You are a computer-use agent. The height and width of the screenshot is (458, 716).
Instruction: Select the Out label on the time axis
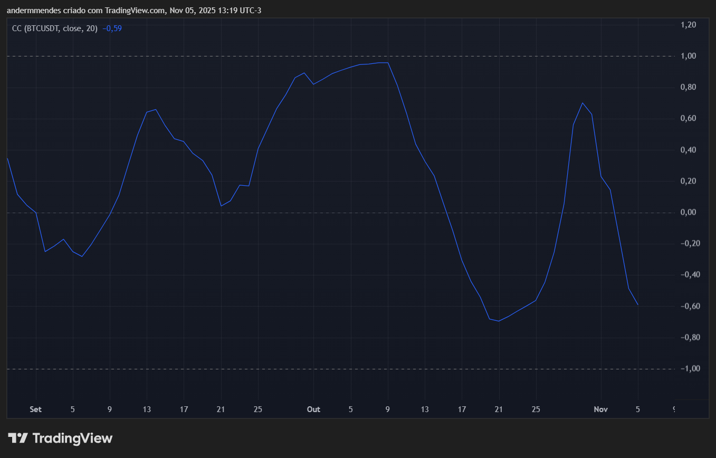[313, 409]
